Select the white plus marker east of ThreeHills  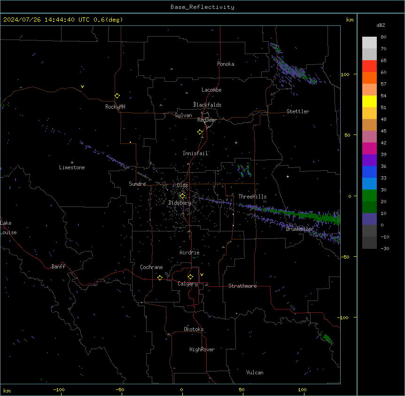[288, 176]
